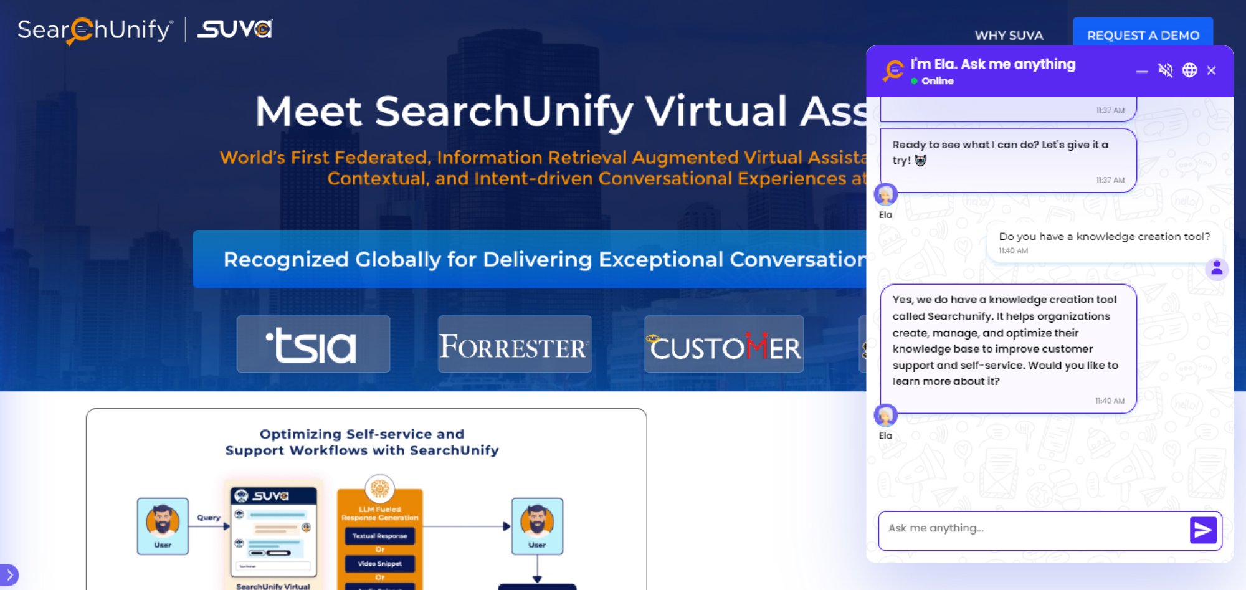Image resolution: width=1246 pixels, height=590 pixels.
Task: Close the Ela chat window
Action: pos(1211,70)
